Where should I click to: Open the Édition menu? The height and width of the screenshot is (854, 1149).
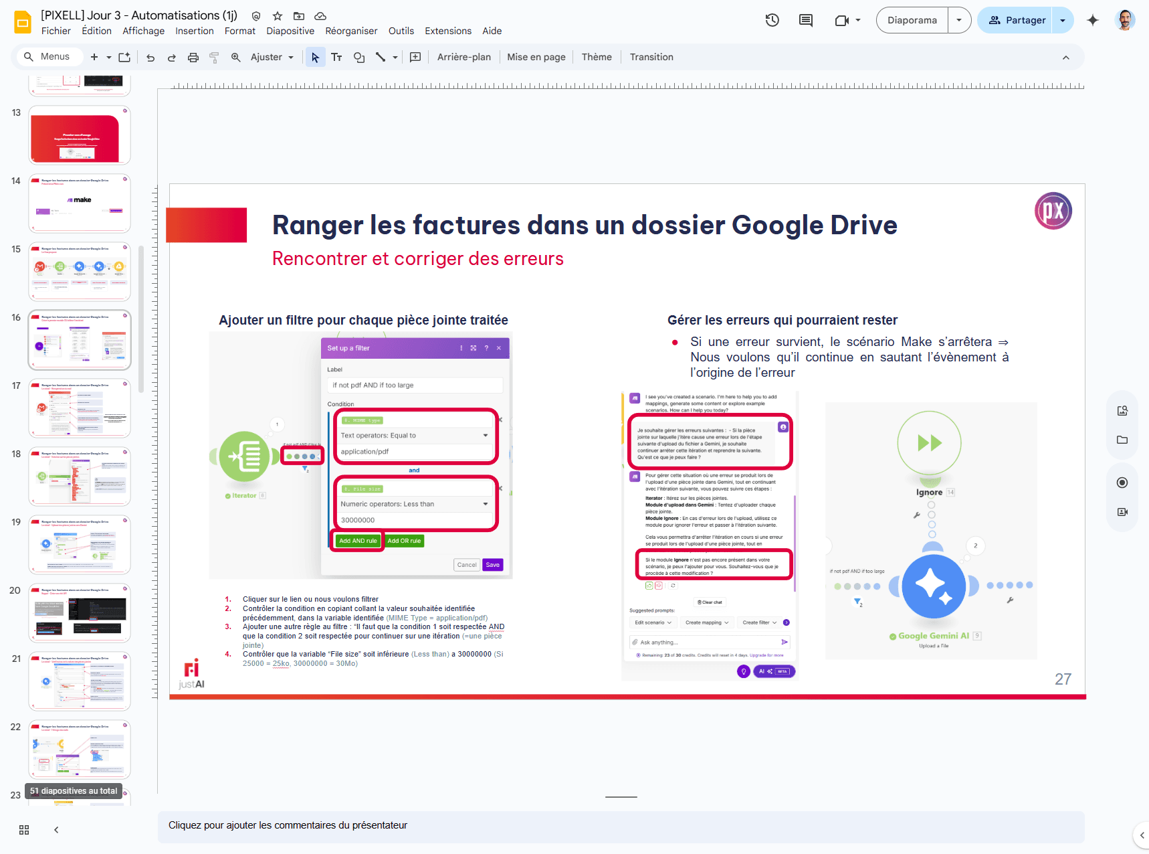[97, 31]
